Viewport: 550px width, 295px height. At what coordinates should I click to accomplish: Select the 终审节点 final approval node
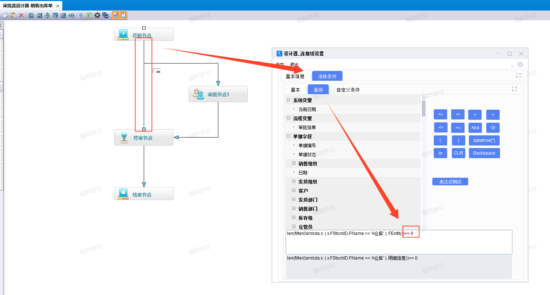[x=144, y=138]
